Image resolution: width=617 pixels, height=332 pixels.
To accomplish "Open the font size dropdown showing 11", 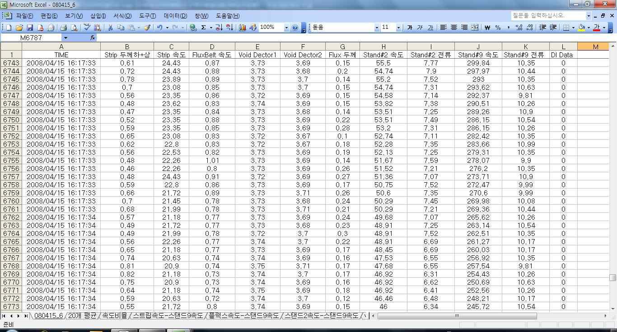I will click(398, 28).
